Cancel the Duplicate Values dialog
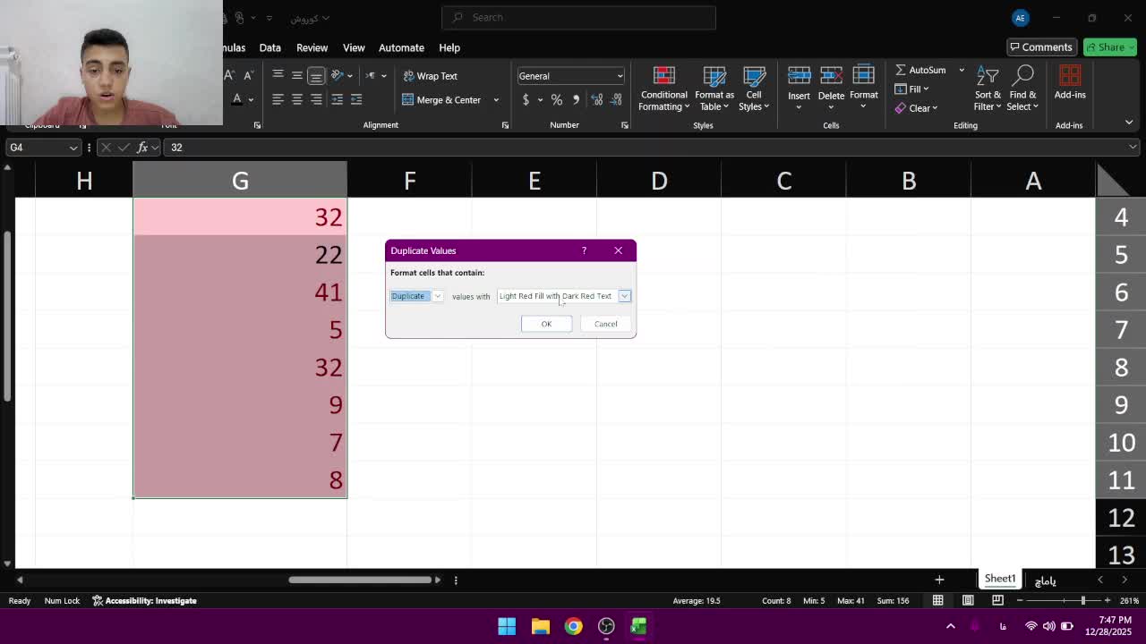The height and width of the screenshot is (644, 1146). [x=605, y=324]
